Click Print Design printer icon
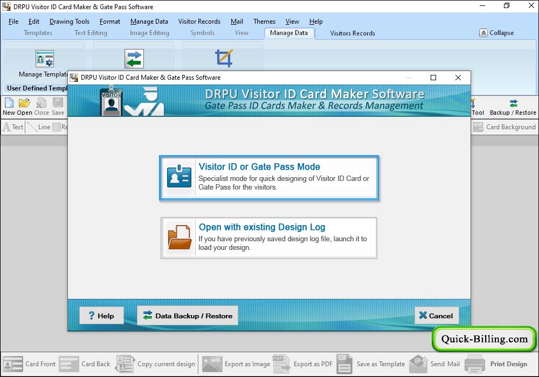The height and width of the screenshot is (377, 539). tap(475, 364)
